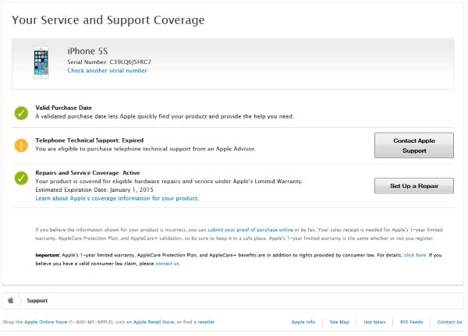Screen dimensions: 468x336
Task: Follow the contact us consumer law claim link
Action: coord(168,263)
